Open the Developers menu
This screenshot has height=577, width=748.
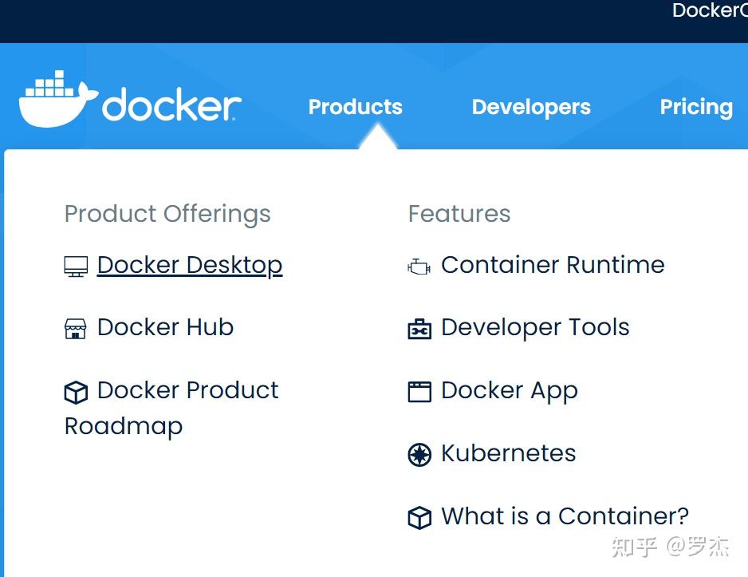coord(531,107)
